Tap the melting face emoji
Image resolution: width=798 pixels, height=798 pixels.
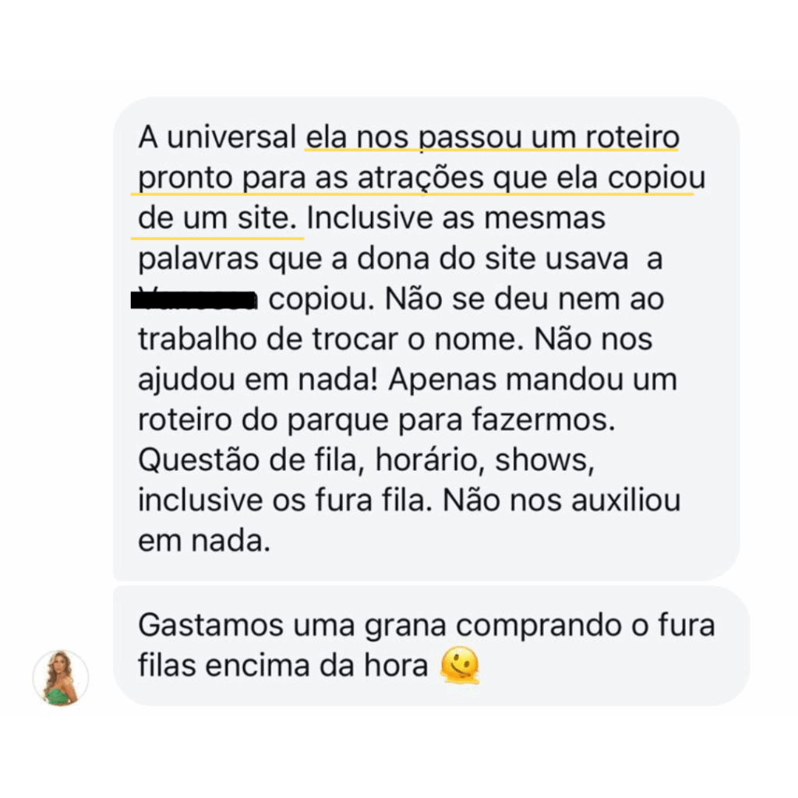460,666
